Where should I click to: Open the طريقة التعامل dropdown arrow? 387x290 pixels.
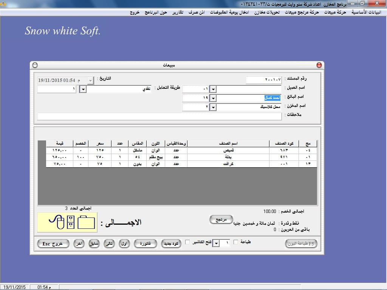click(83, 89)
